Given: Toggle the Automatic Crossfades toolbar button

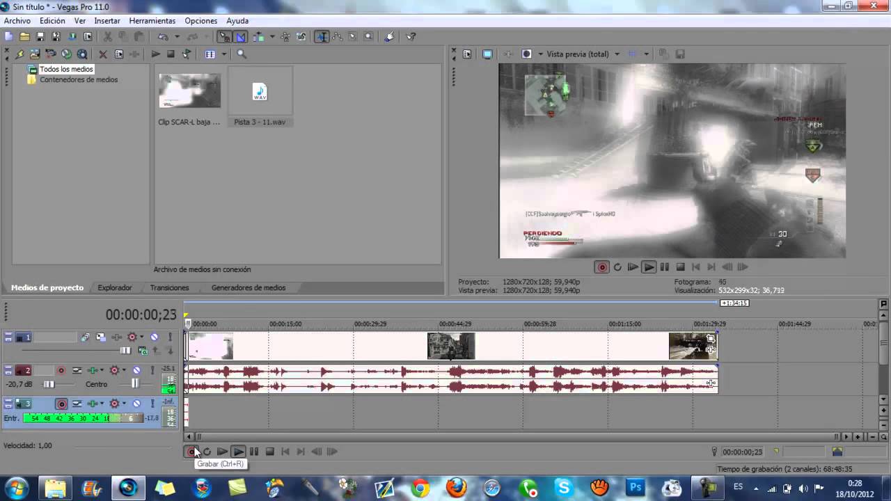Looking at the screenshot, I should (x=241, y=36).
